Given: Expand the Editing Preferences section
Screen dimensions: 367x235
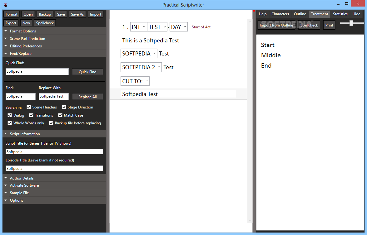Looking at the screenshot, I should (54, 46).
